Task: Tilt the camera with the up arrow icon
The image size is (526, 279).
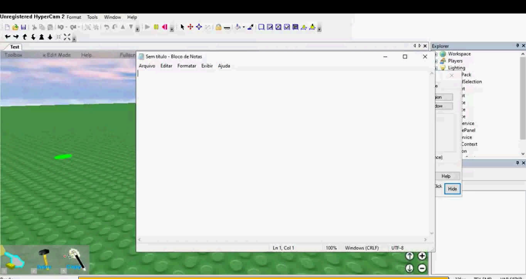Action: tap(409, 255)
